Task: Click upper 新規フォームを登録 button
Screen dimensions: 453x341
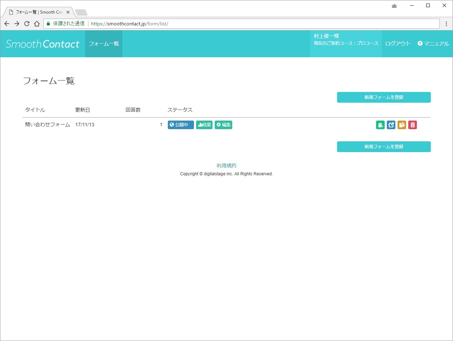Action: click(384, 97)
